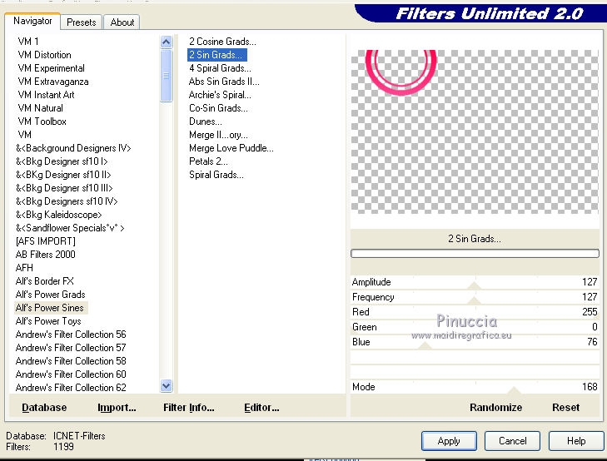Adjust the Amplitude slider
The width and height of the screenshot is (607, 461).
(x=475, y=282)
